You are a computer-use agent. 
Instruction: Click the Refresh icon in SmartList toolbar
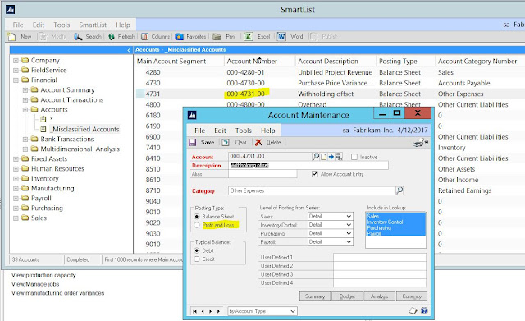tap(112, 36)
